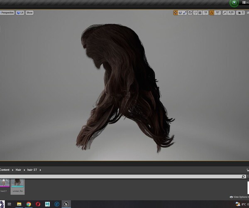
Task: Open camera speed 2 setting
Action: coord(240,13)
